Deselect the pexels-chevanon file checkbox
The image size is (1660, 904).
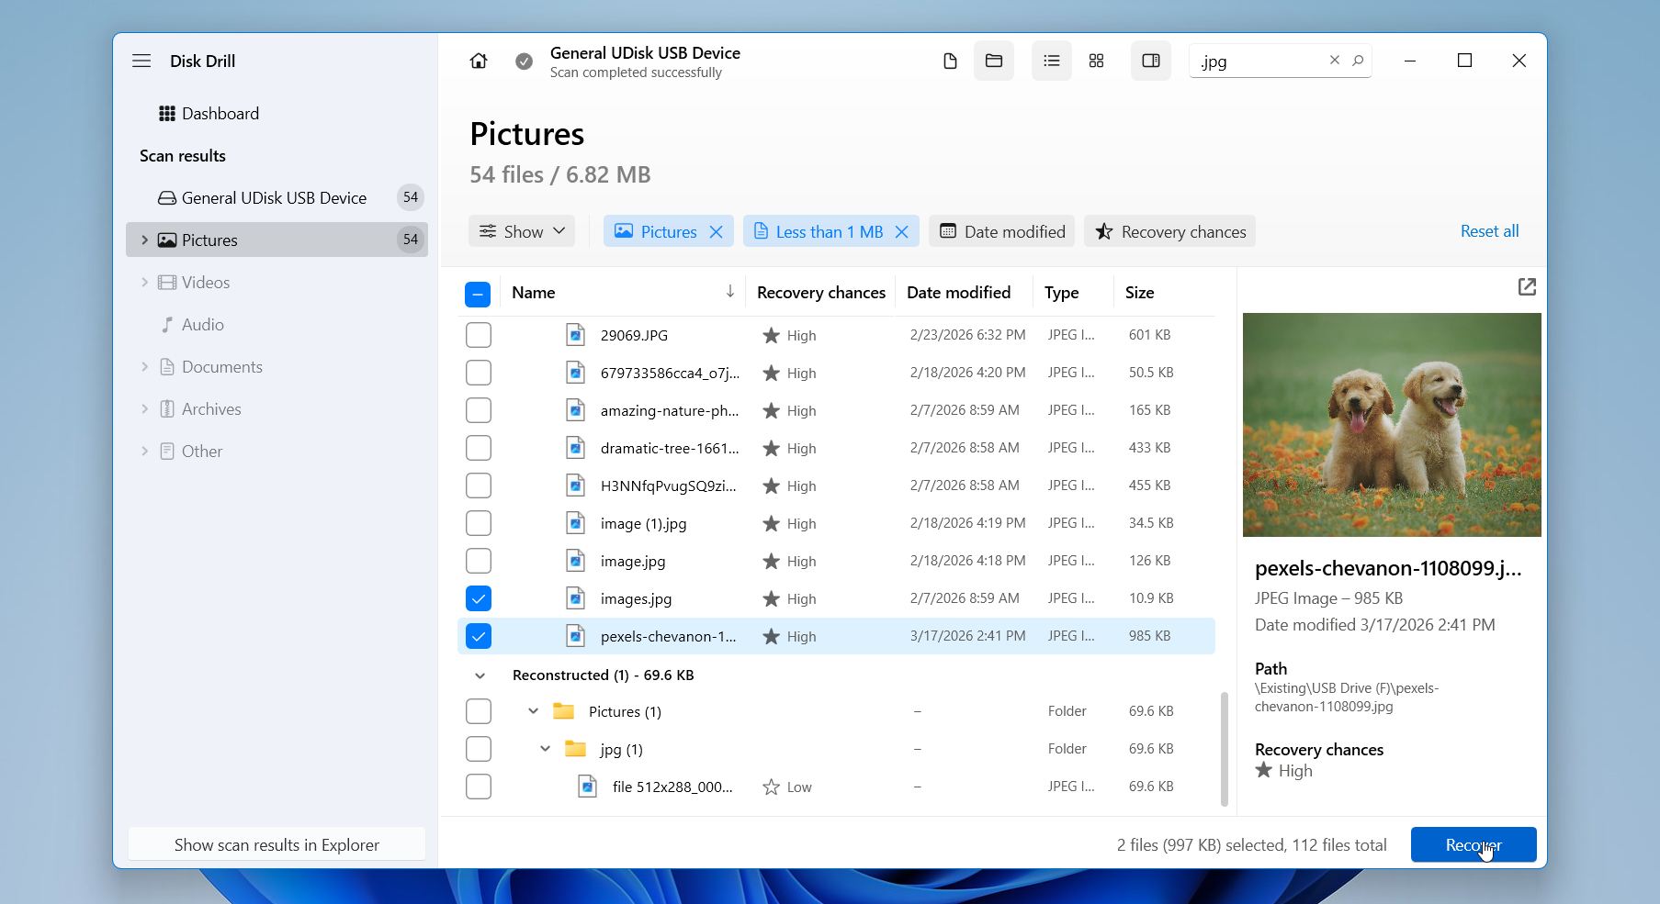(478, 635)
